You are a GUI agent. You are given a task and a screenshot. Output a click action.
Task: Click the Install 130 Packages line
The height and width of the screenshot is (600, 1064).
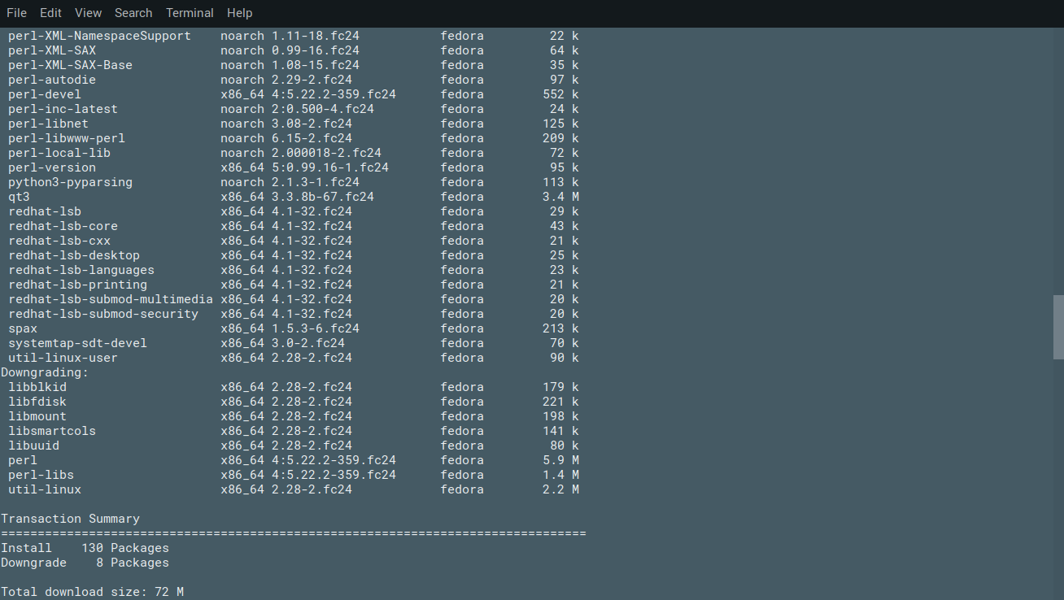(85, 548)
